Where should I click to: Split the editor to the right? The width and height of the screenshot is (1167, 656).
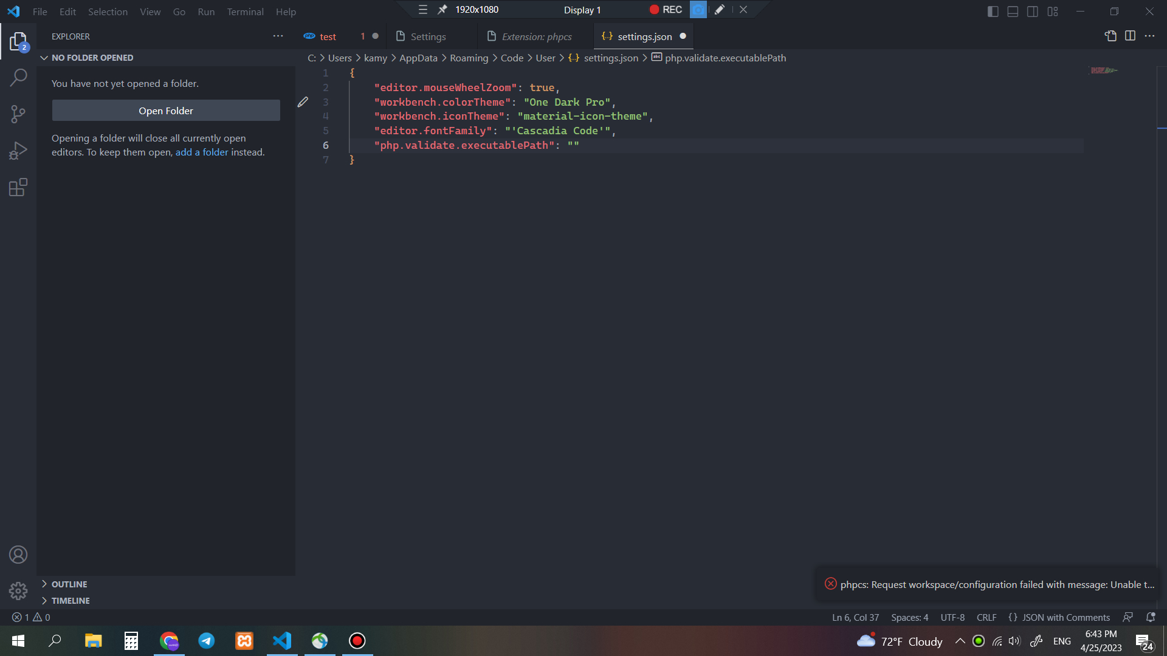[1130, 36]
